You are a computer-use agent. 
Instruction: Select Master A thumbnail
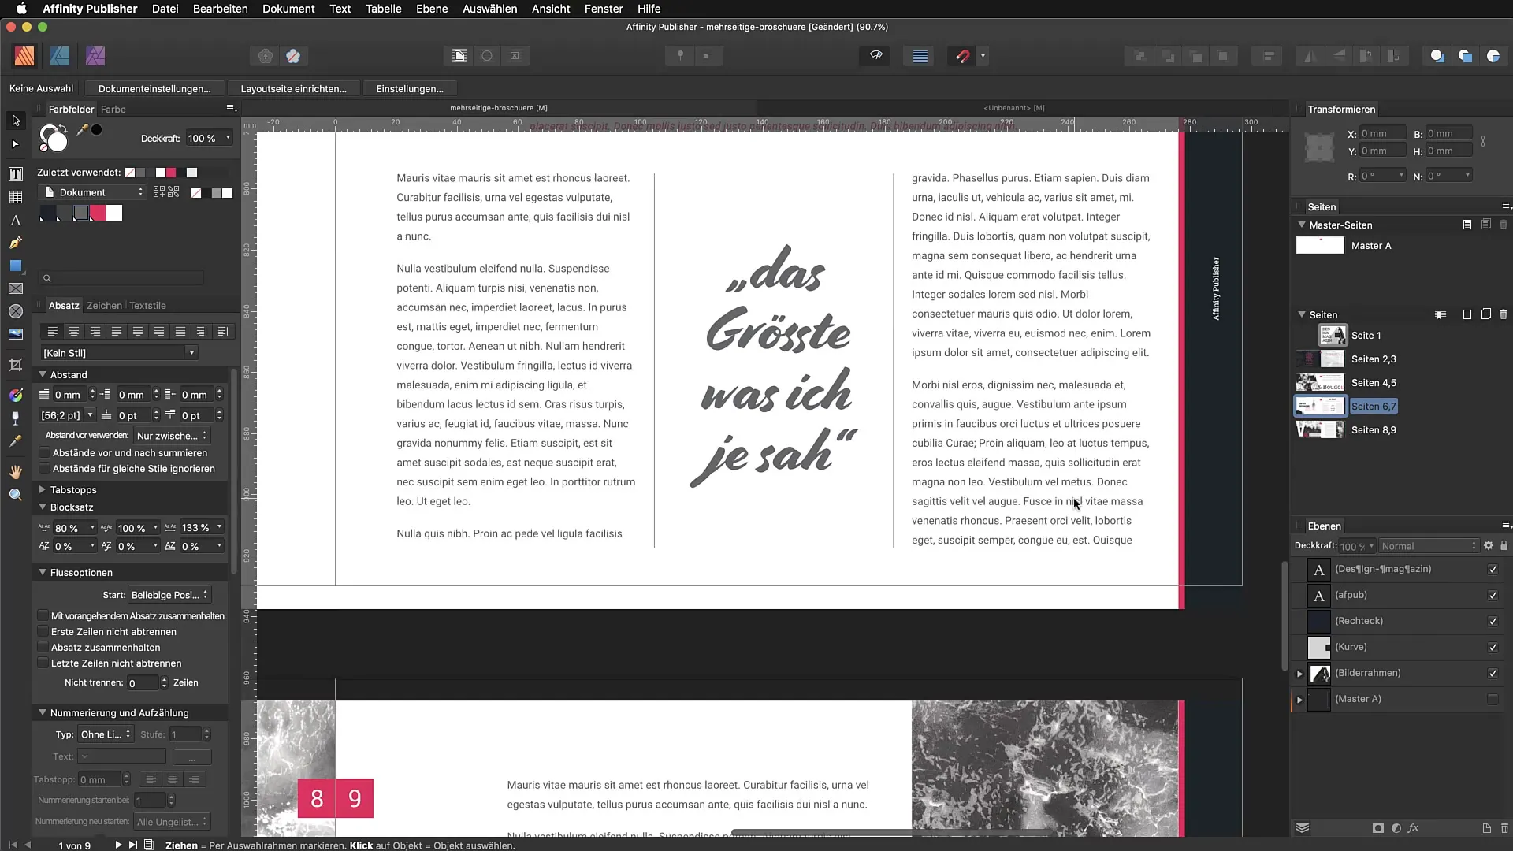[x=1320, y=246]
